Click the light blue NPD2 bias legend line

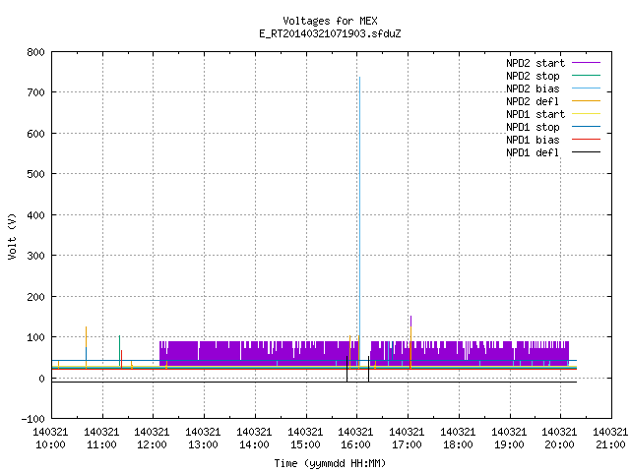click(x=587, y=88)
